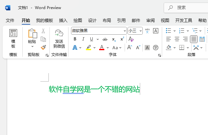Click the phonetic guide wén icon
Image resolution: width=208 pixels, height=135 pixels.
click(147, 31)
